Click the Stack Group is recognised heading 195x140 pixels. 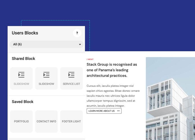[x=112, y=70]
